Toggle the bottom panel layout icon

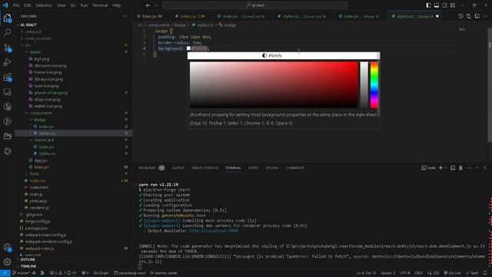(437, 5)
